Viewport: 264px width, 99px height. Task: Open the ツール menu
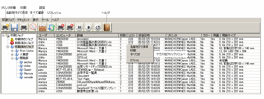(45, 20)
